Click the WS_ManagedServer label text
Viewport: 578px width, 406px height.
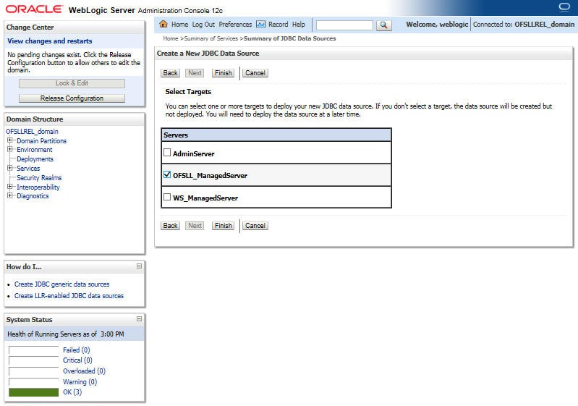pos(205,198)
